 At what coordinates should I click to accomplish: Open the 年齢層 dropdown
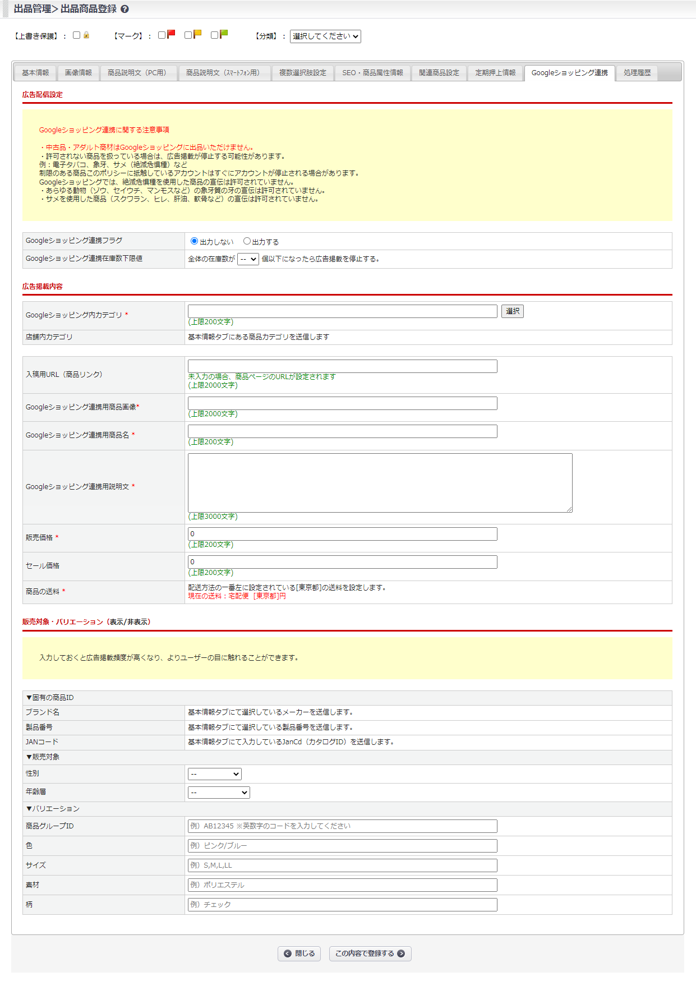219,793
